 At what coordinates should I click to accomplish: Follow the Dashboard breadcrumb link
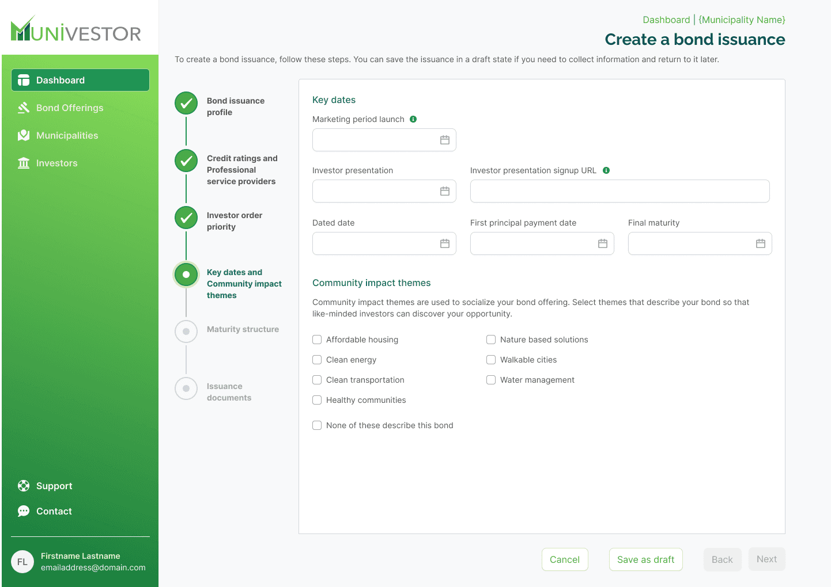pyautogui.click(x=666, y=20)
